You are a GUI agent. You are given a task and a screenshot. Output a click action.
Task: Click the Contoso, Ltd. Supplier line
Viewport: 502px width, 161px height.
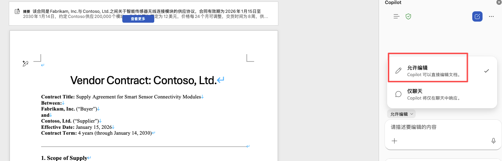pos(70,121)
